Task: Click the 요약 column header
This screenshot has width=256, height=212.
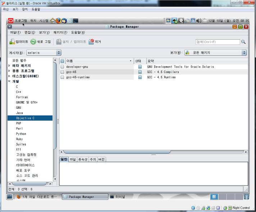Action: 197,61
